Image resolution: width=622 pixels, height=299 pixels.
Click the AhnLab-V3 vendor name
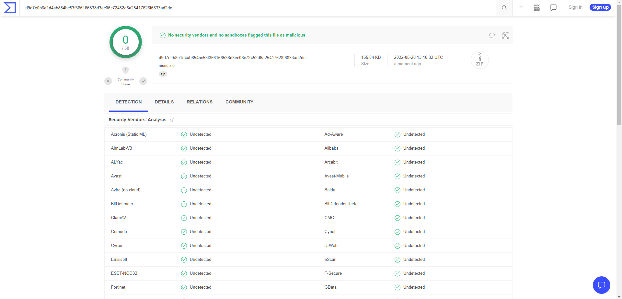point(121,148)
